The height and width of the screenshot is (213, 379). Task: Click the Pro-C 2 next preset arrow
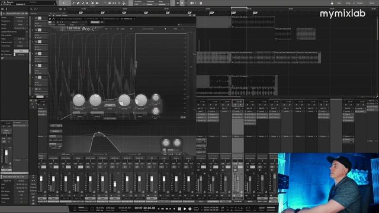tap(165, 29)
